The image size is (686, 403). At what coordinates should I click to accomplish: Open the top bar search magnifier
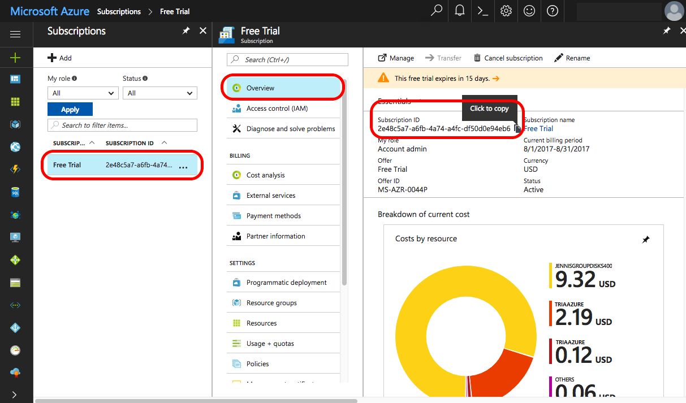(437, 11)
